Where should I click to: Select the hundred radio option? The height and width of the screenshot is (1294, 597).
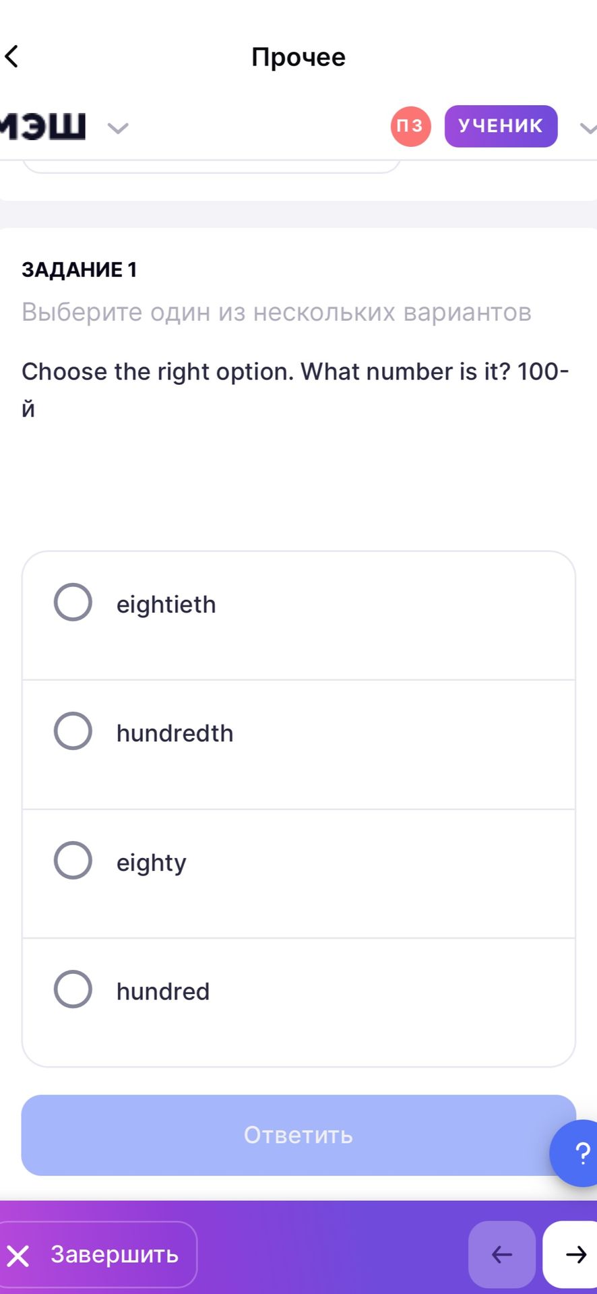pos(73,989)
